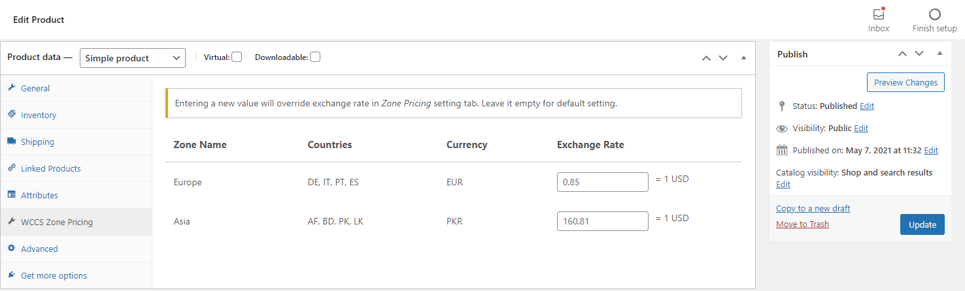
Task: Open the Simple product type dropdown
Action: tap(133, 58)
